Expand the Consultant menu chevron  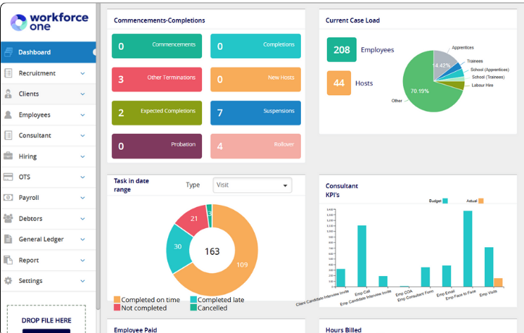(82, 135)
